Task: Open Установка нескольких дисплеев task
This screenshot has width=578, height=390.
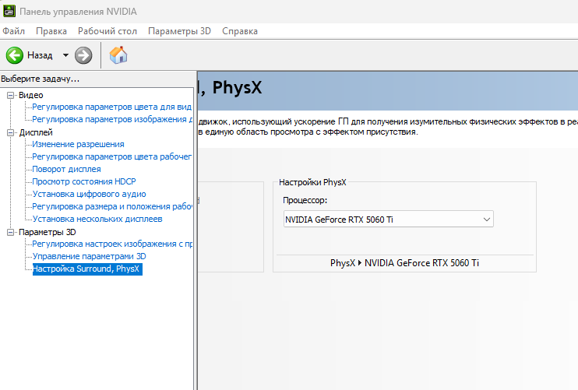Action: click(97, 219)
